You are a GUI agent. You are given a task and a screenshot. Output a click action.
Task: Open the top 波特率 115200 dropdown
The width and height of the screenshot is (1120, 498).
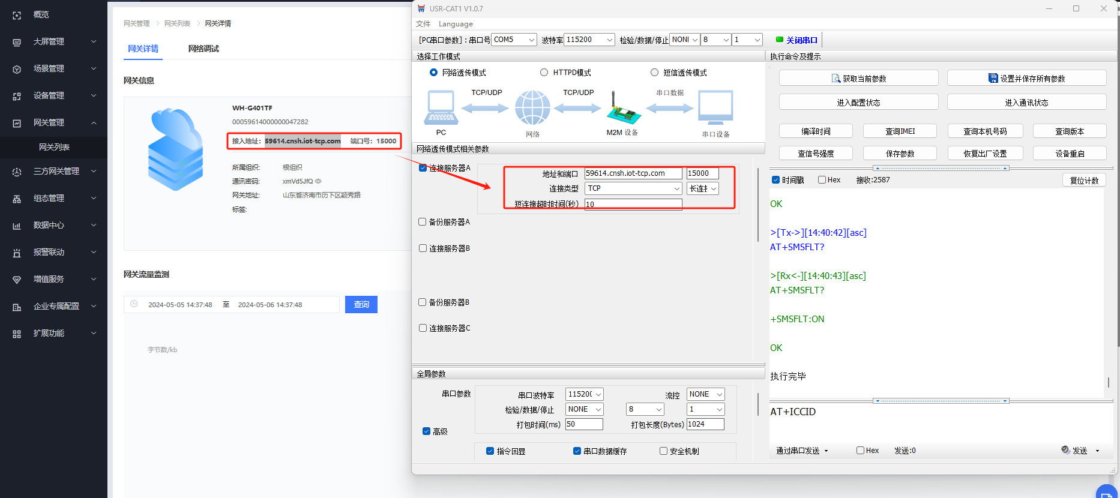tap(589, 40)
